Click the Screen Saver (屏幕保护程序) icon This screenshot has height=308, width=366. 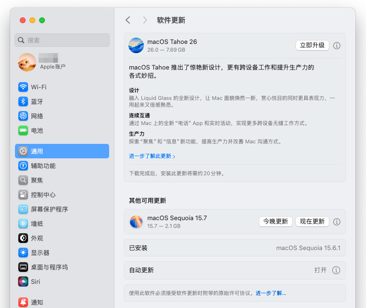click(23, 209)
